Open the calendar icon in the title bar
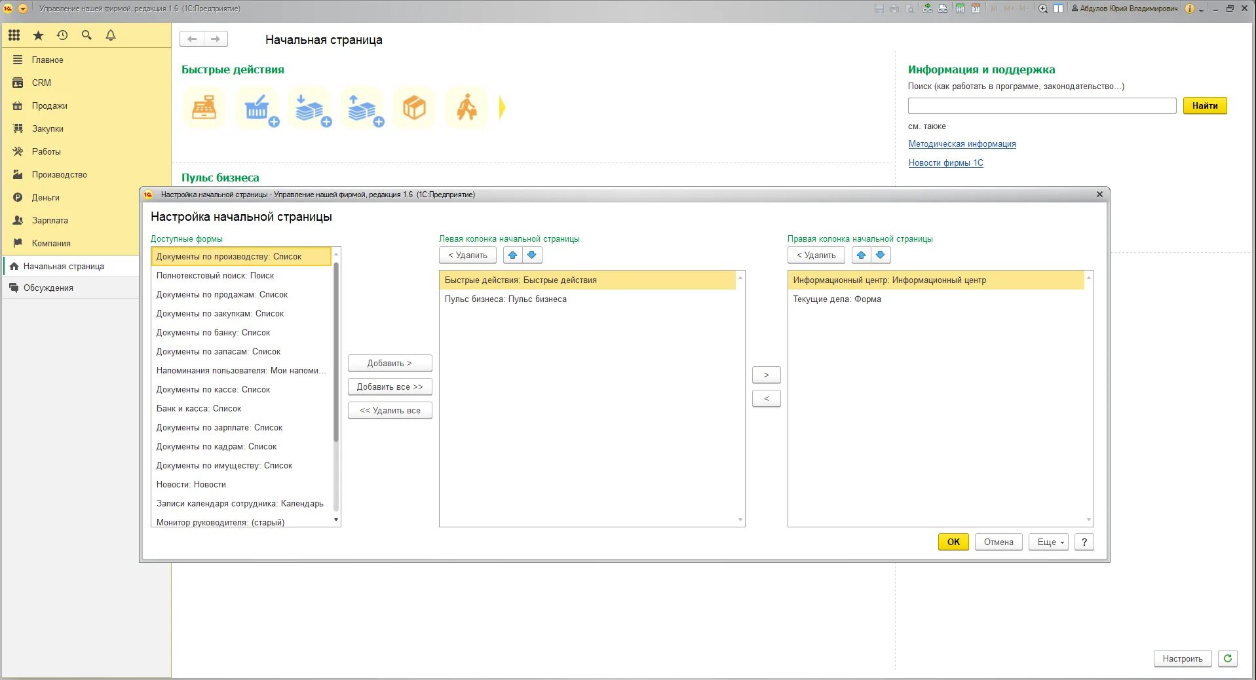Screen dimensions: 1256x680 coord(976,9)
